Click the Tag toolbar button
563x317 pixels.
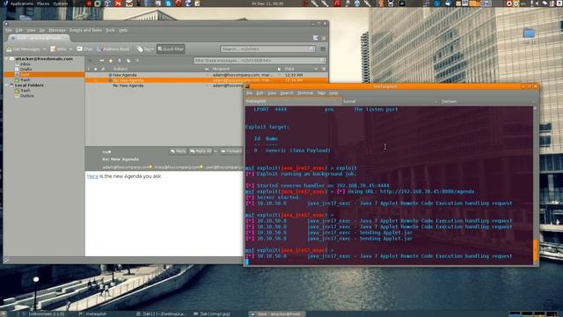coord(145,49)
